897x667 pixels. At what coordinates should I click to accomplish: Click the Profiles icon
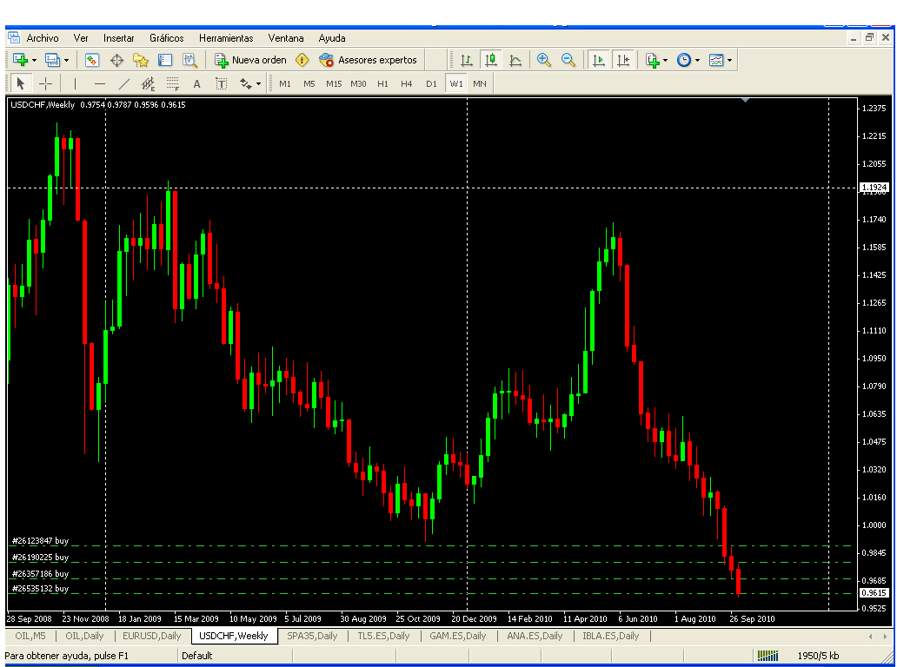click(52, 60)
